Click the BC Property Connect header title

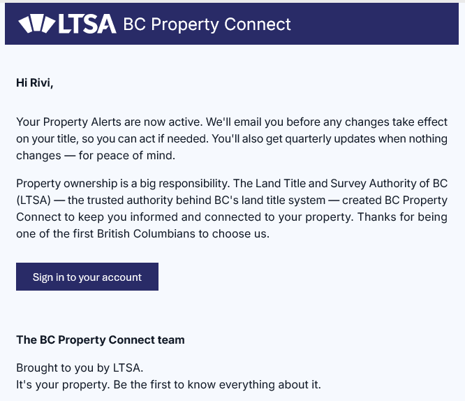click(207, 24)
